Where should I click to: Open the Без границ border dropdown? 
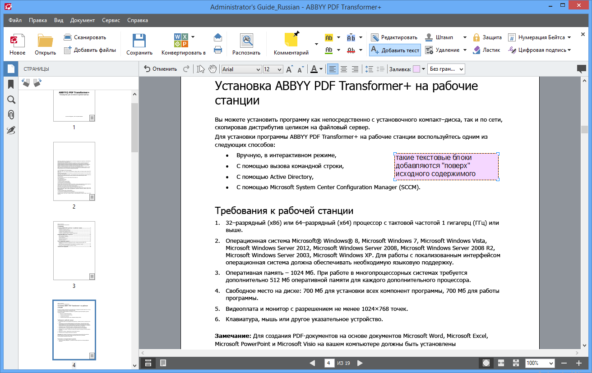pyautogui.click(x=446, y=69)
